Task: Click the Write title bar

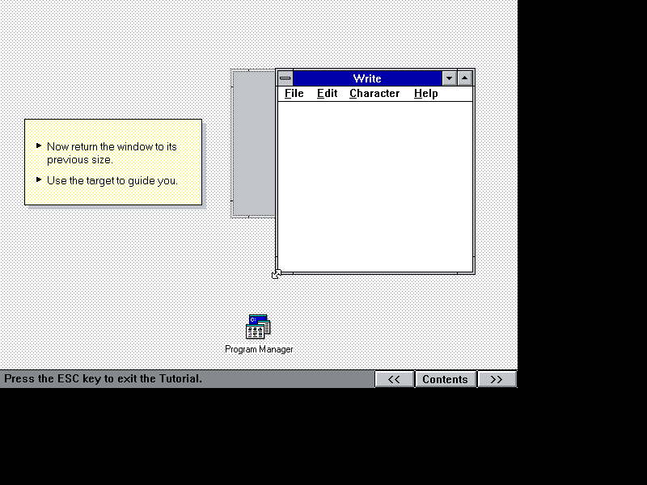Action: click(x=368, y=78)
